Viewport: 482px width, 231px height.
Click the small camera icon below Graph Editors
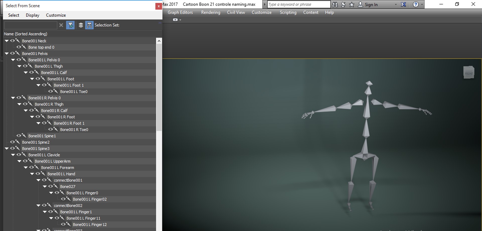pos(175,20)
